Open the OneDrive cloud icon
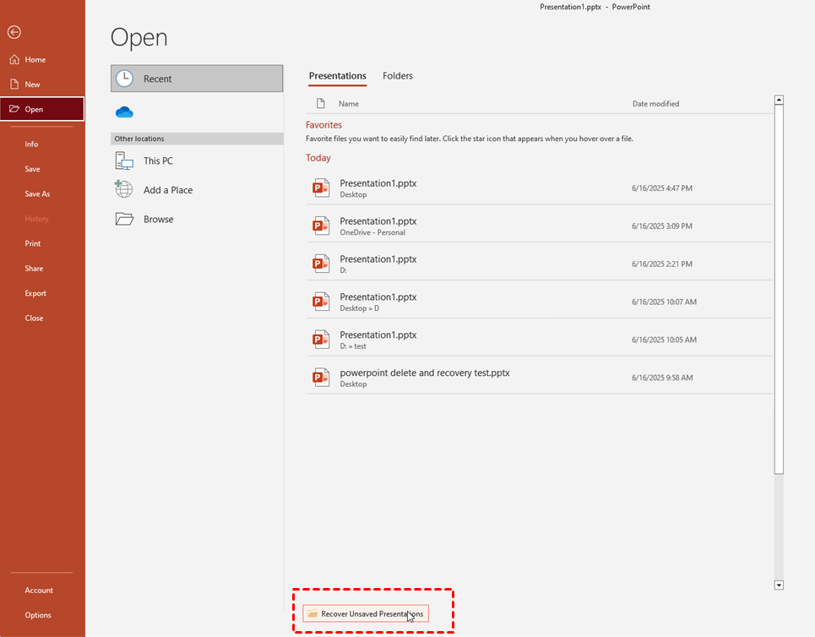The height and width of the screenshot is (637, 815). (124, 112)
